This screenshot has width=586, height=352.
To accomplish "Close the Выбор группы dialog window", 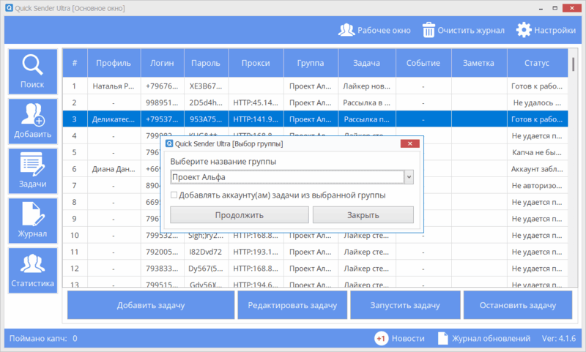I will [x=410, y=144].
